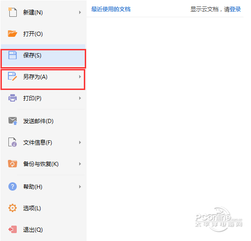Click the Save floppy disk icon

pos(13,55)
